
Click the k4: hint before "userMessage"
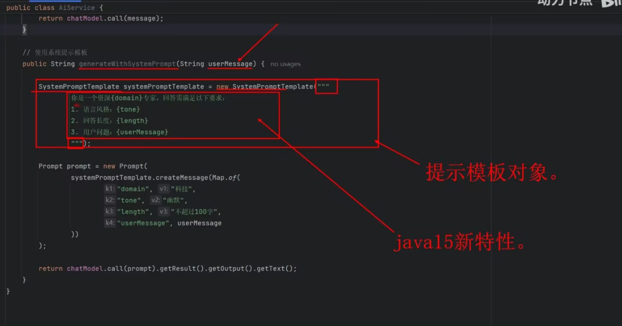(110, 223)
